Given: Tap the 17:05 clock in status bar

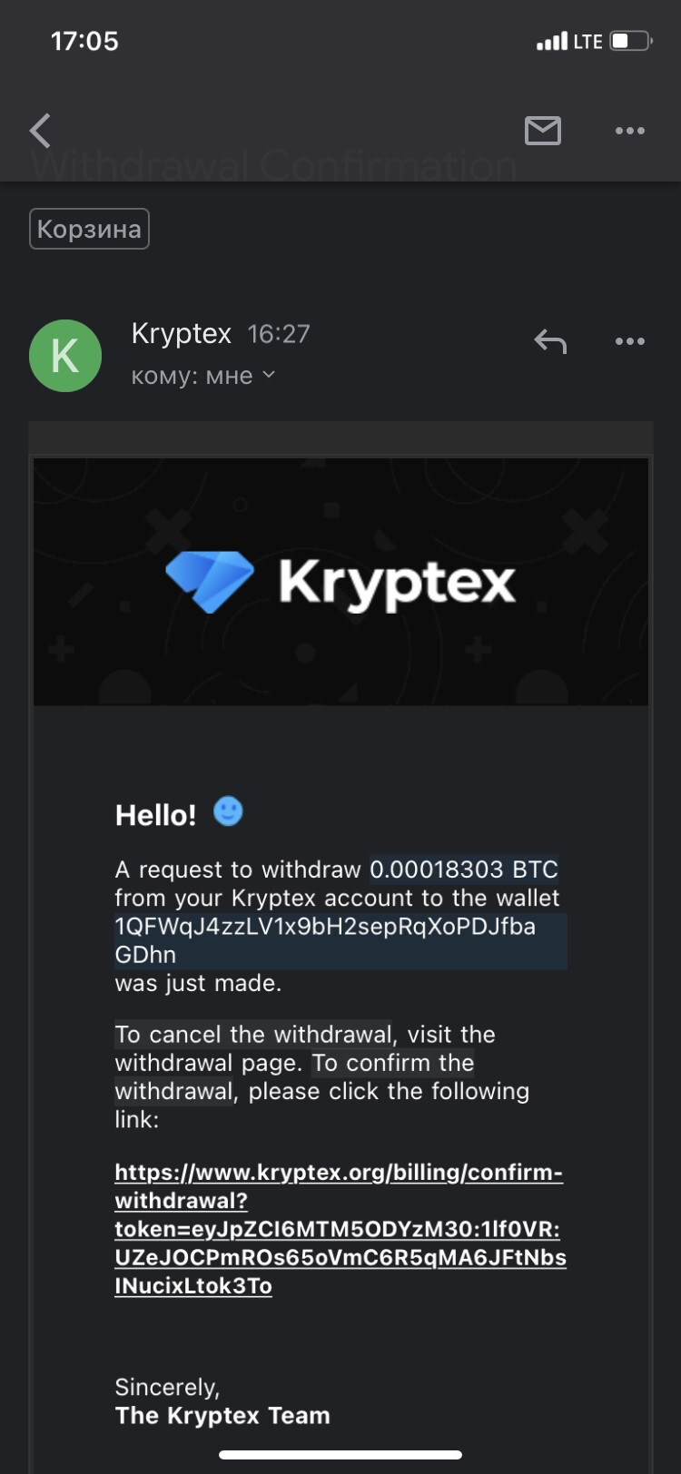Looking at the screenshot, I should (x=84, y=41).
